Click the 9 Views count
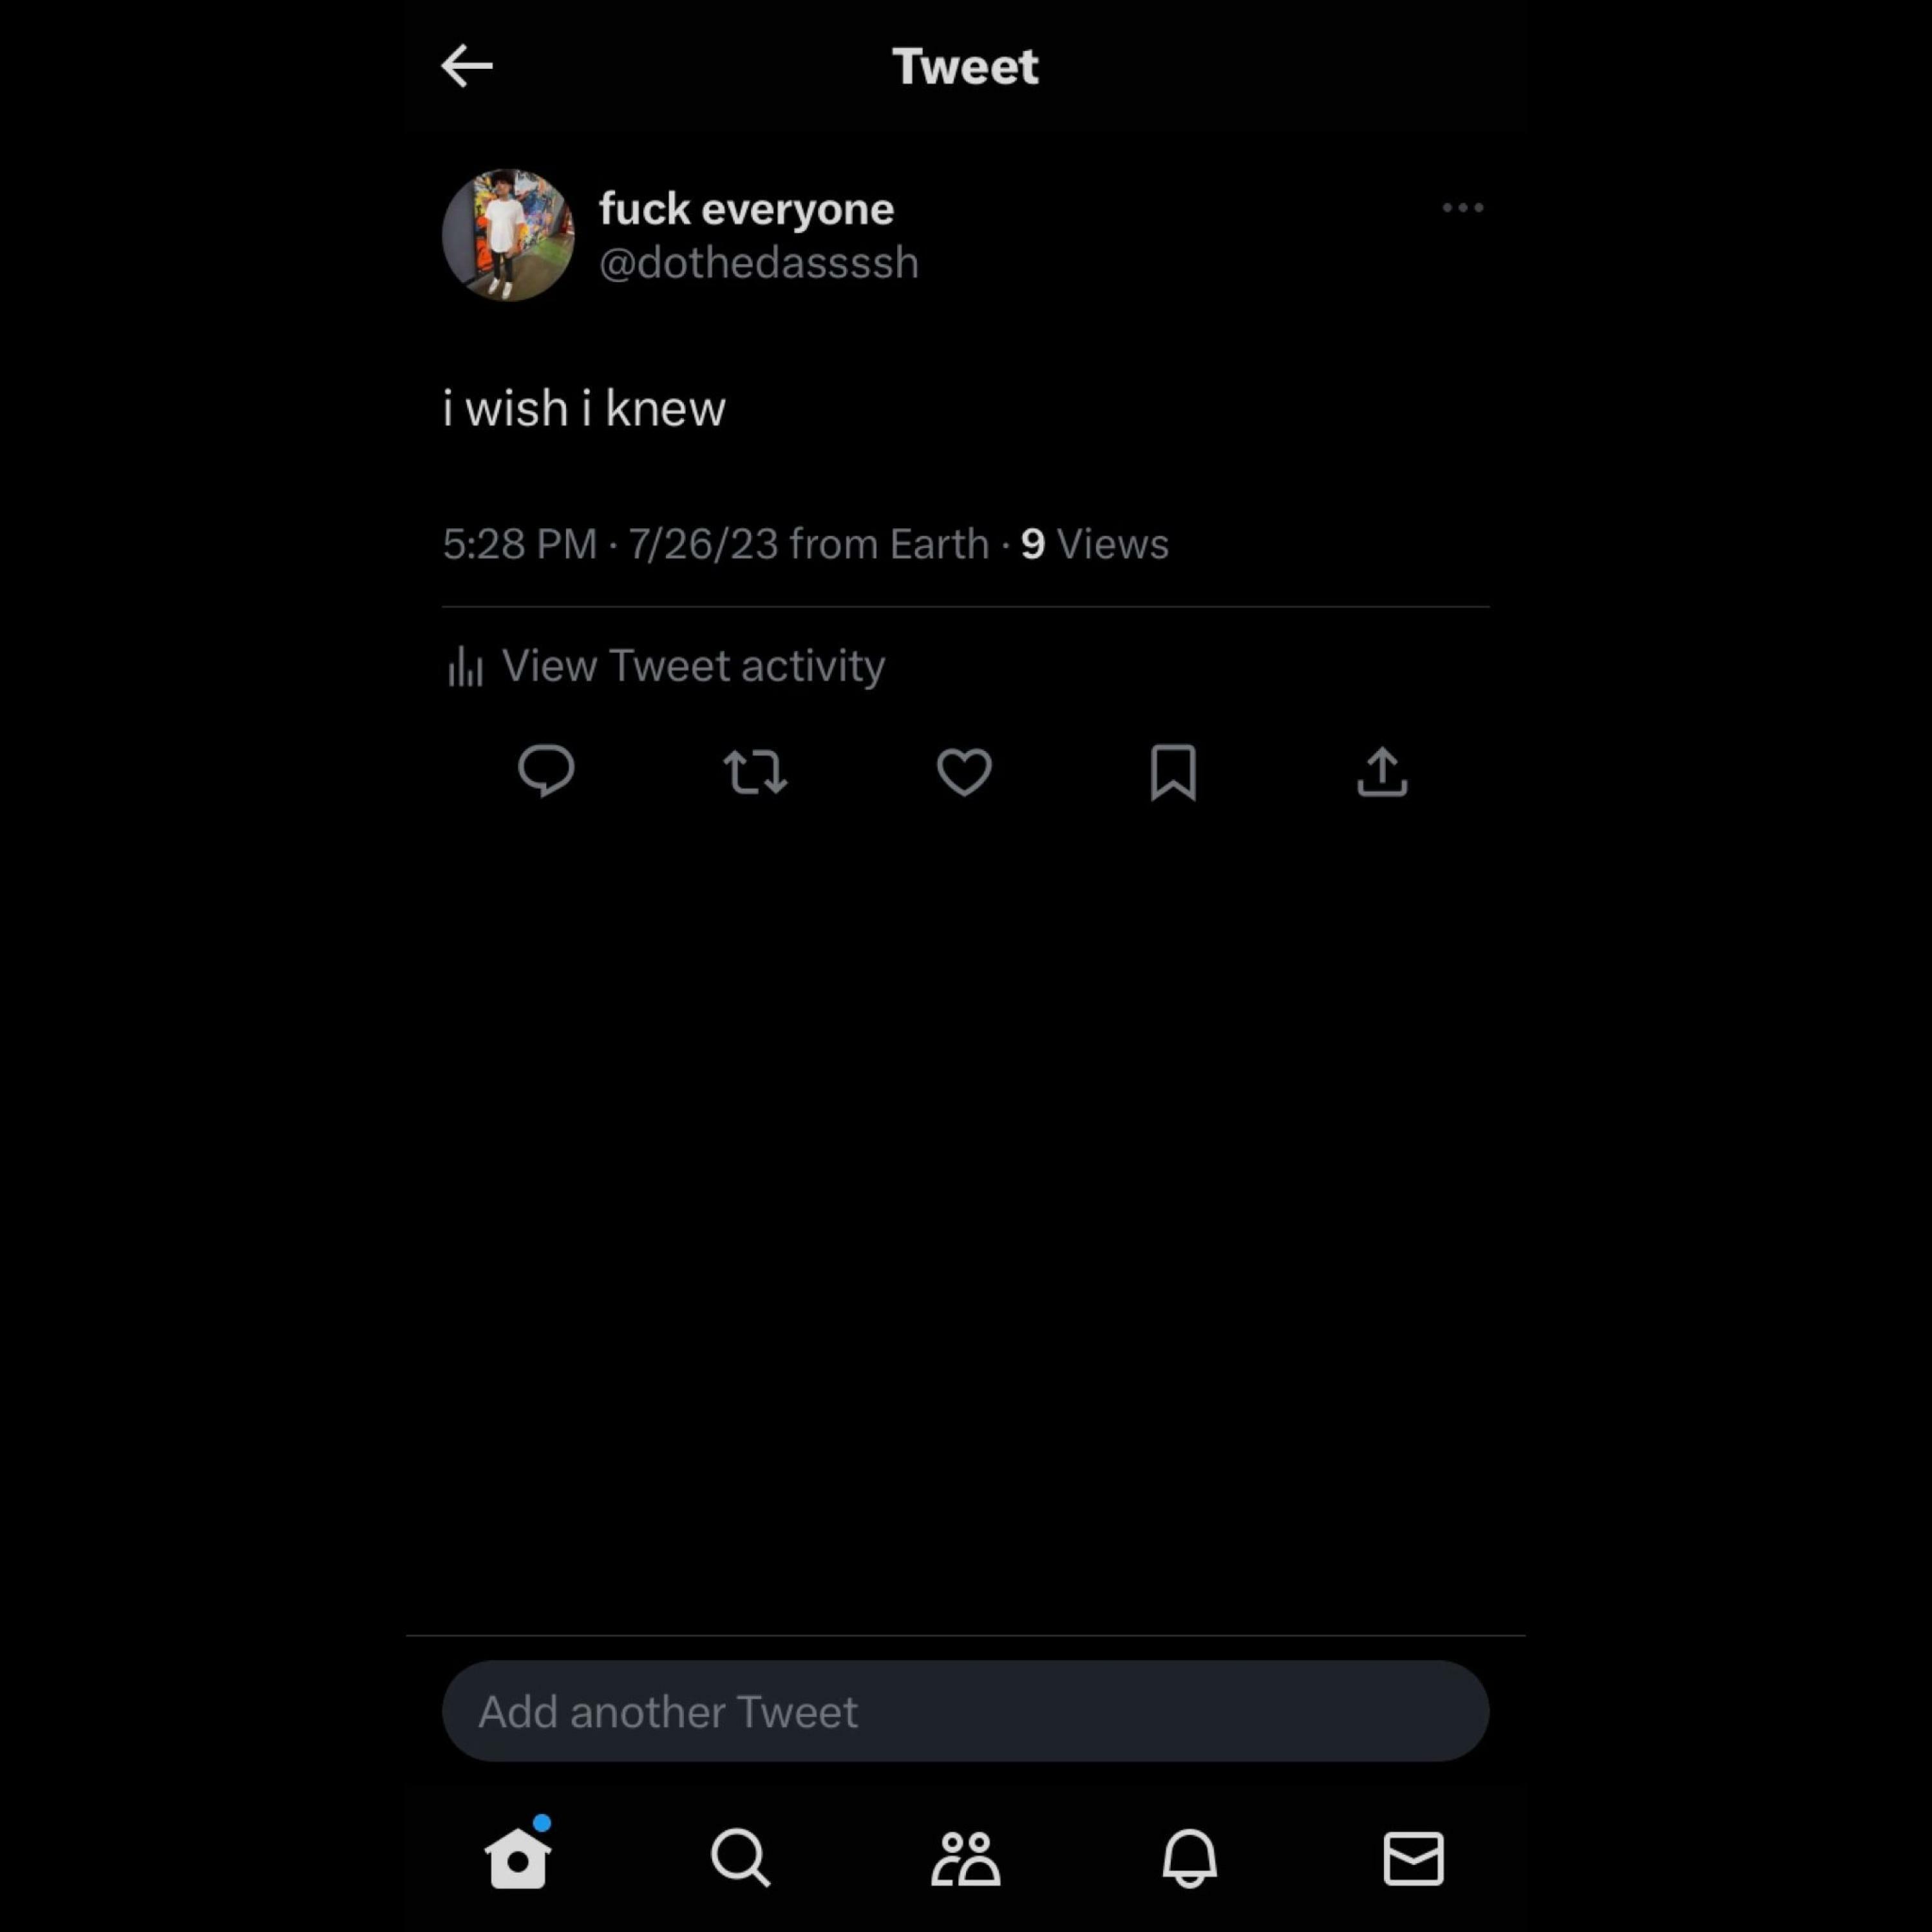Image resolution: width=1932 pixels, height=1932 pixels. 1094,544
